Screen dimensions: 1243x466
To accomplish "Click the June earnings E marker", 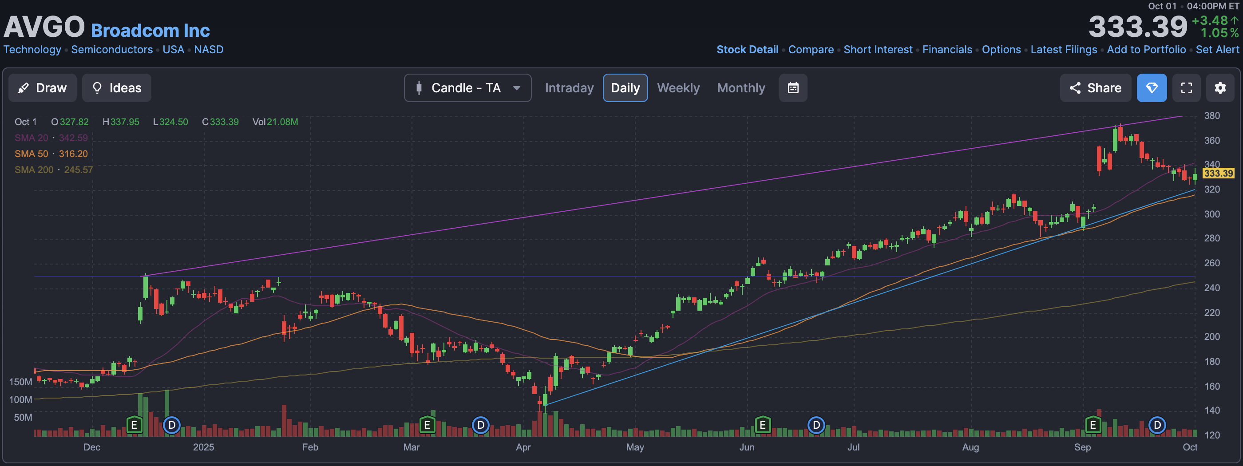I will click(x=762, y=425).
